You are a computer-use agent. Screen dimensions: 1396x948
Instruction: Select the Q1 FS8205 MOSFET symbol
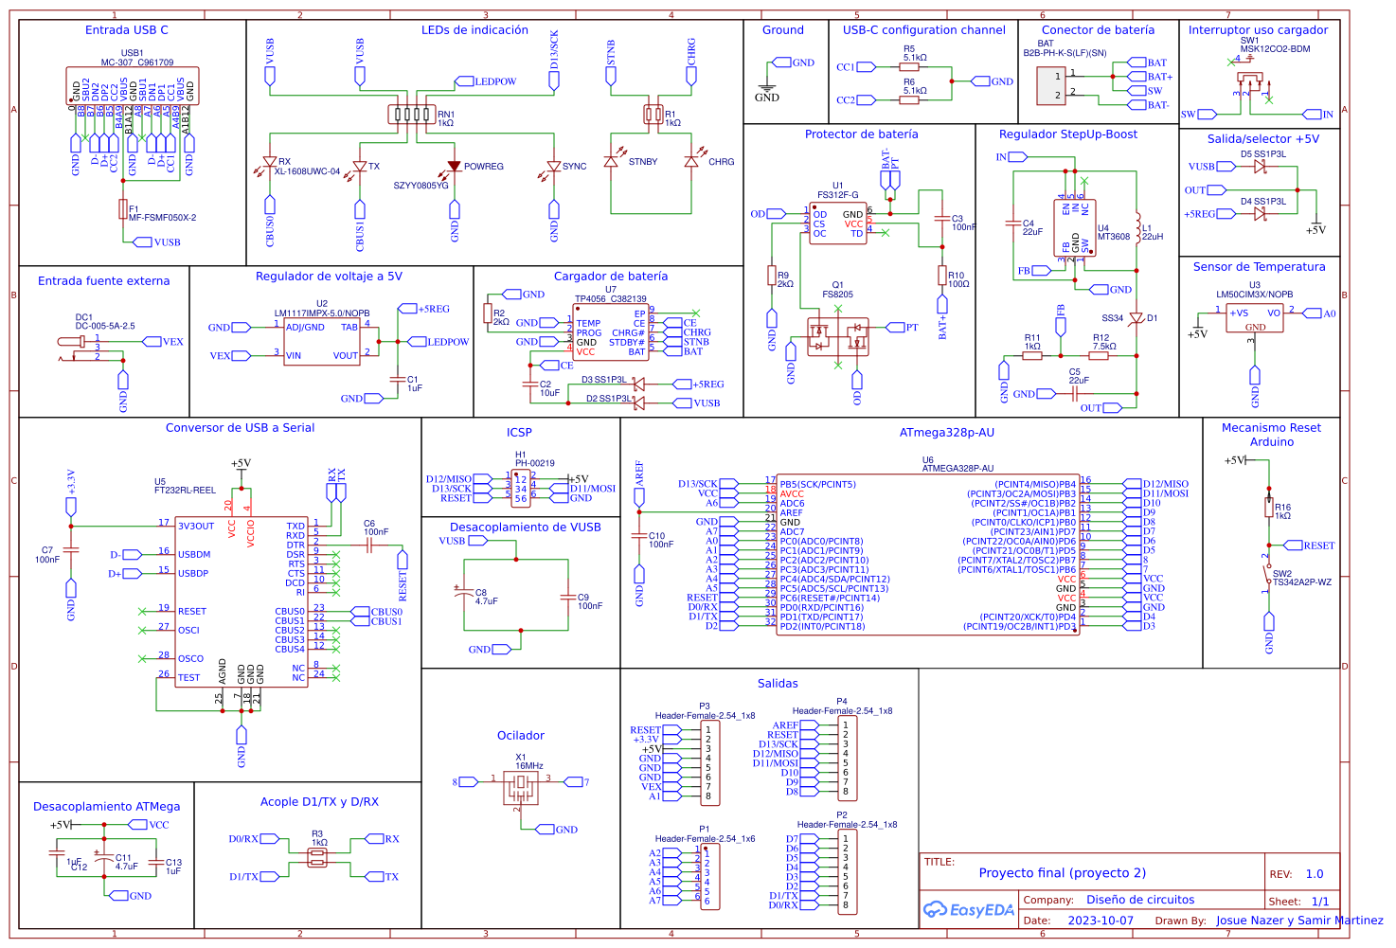click(x=838, y=336)
